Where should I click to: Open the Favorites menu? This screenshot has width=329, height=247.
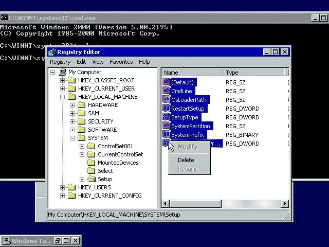(x=121, y=62)
